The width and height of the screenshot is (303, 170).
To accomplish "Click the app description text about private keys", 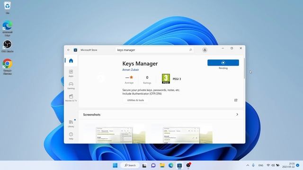I will (x=151, y=92).
